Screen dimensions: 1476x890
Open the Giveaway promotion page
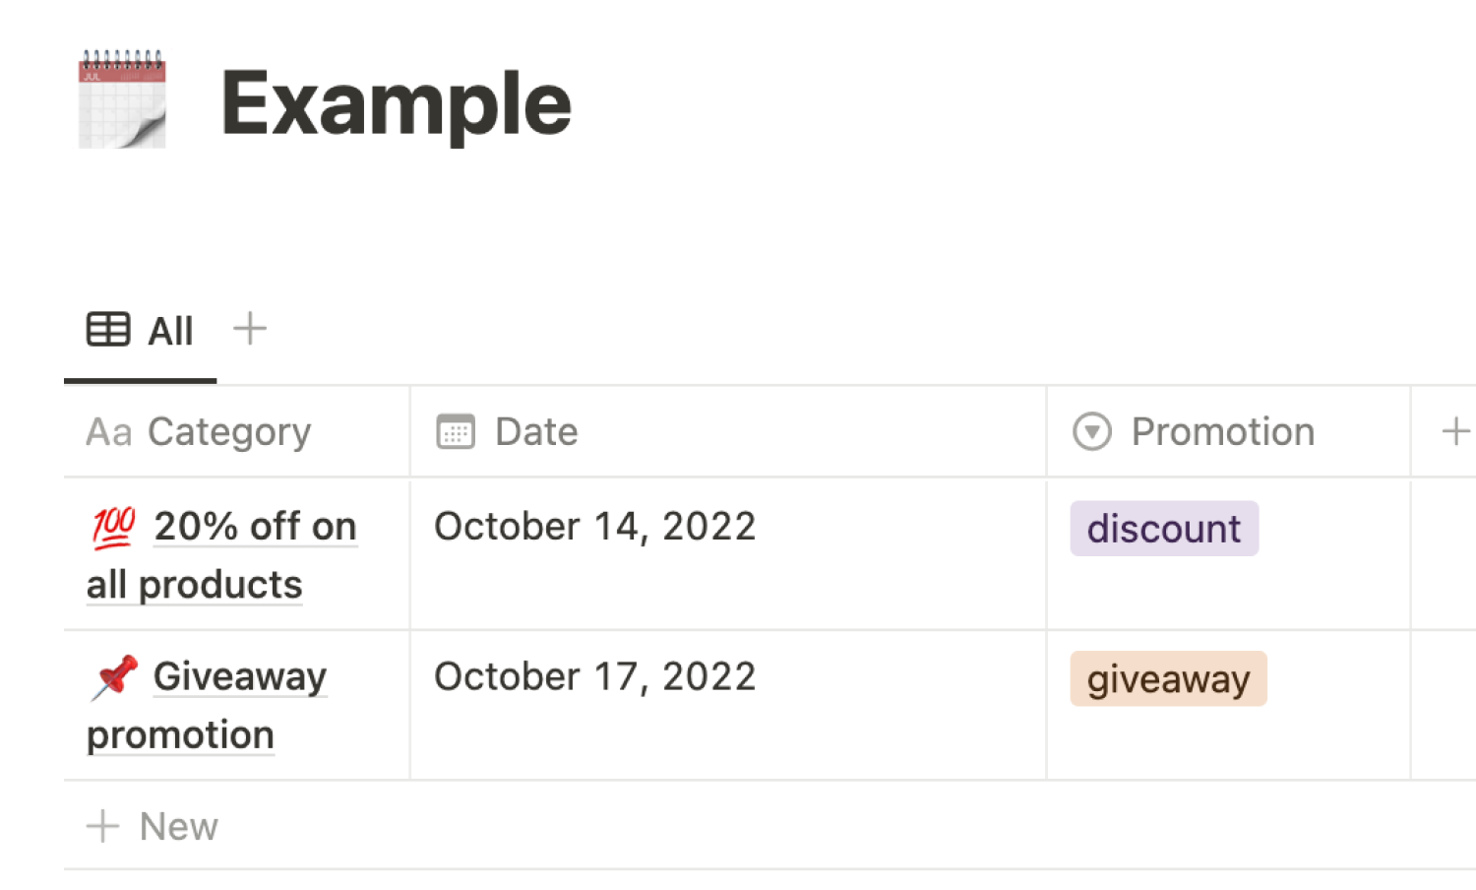208,706
